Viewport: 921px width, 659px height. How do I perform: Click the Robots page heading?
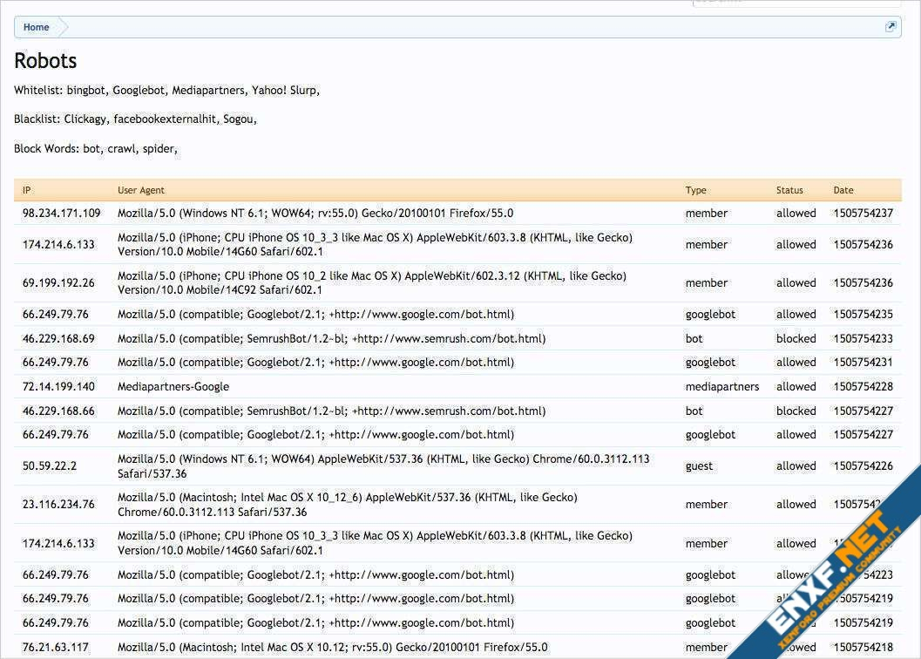pos(45,61)
